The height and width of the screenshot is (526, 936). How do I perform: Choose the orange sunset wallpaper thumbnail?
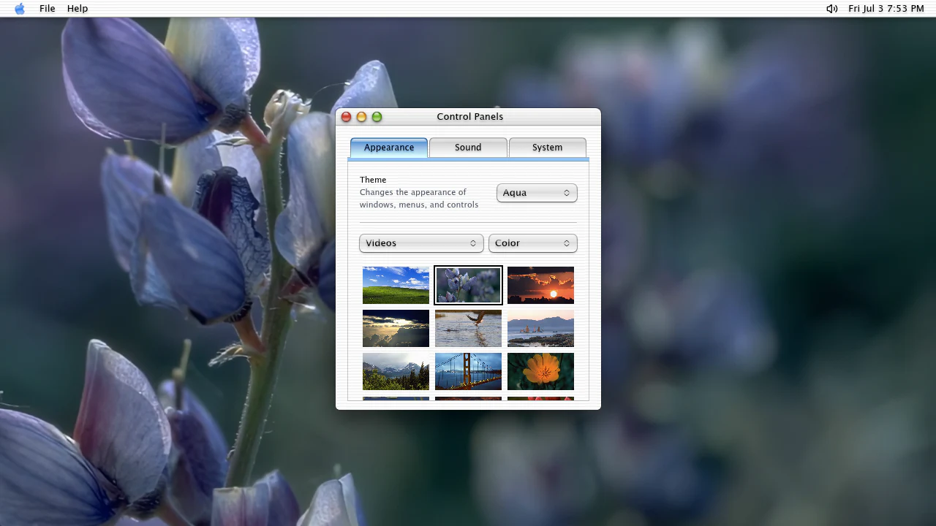pyautogui.click(x=540, y=285)
